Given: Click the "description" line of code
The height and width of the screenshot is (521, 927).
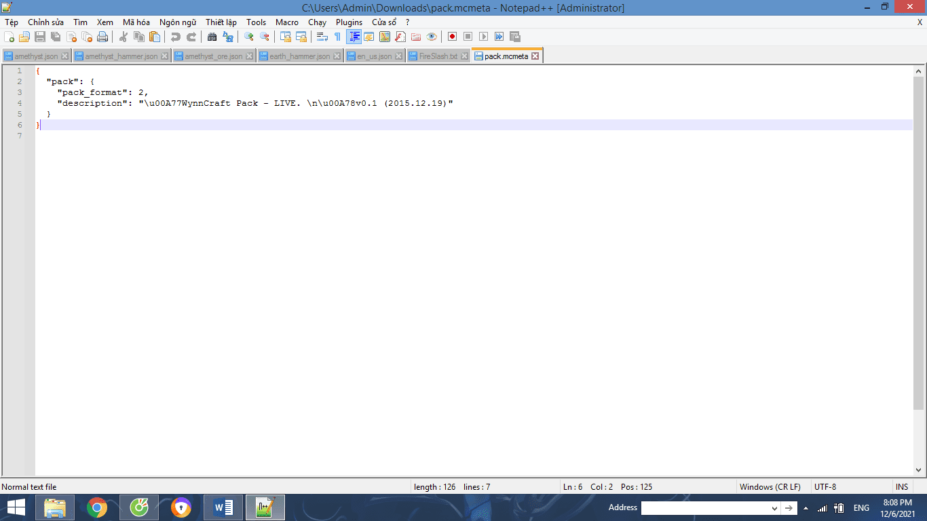Looking at the screenshot, I should [x=254, y=103].
